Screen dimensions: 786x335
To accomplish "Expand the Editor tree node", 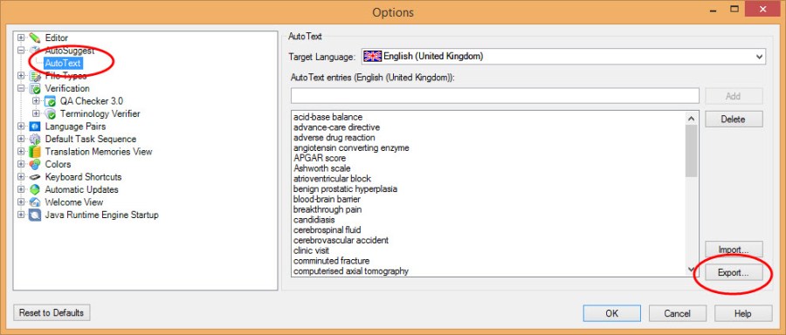I will click(x=21, y=38).
